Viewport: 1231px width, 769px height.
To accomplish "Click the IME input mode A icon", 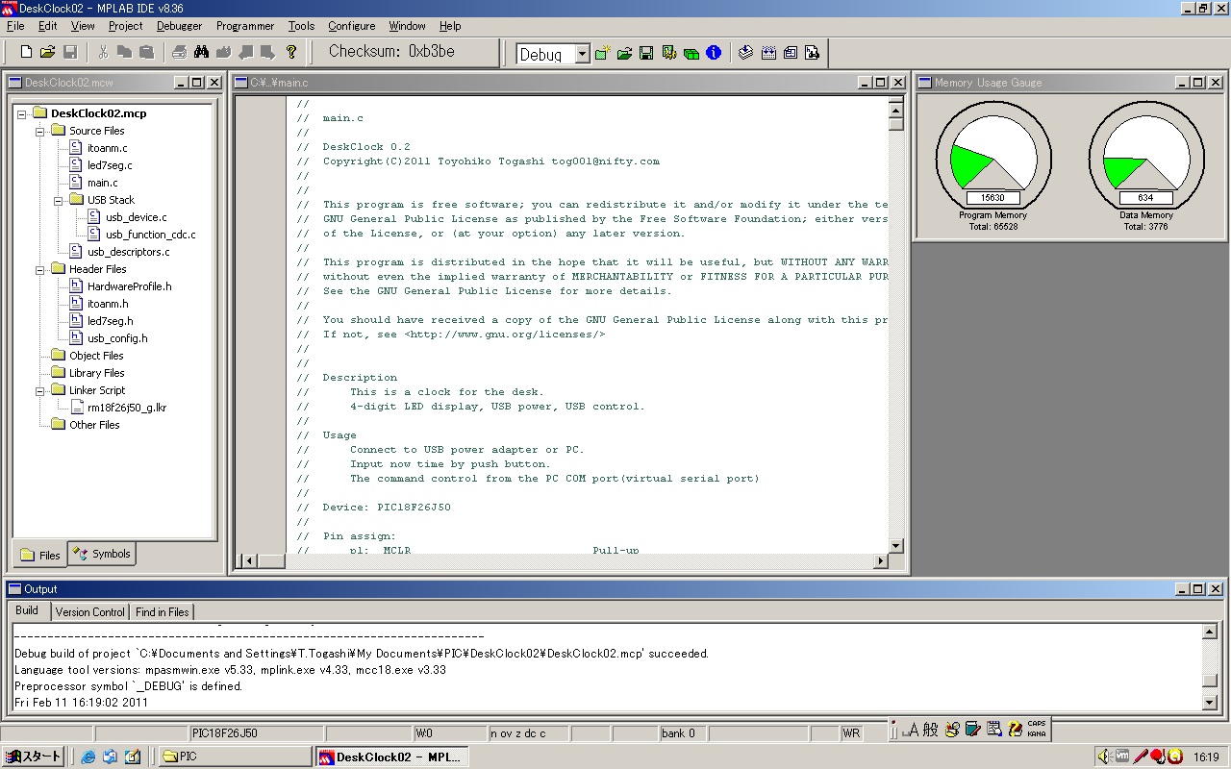I will click(x=913, y=730).
